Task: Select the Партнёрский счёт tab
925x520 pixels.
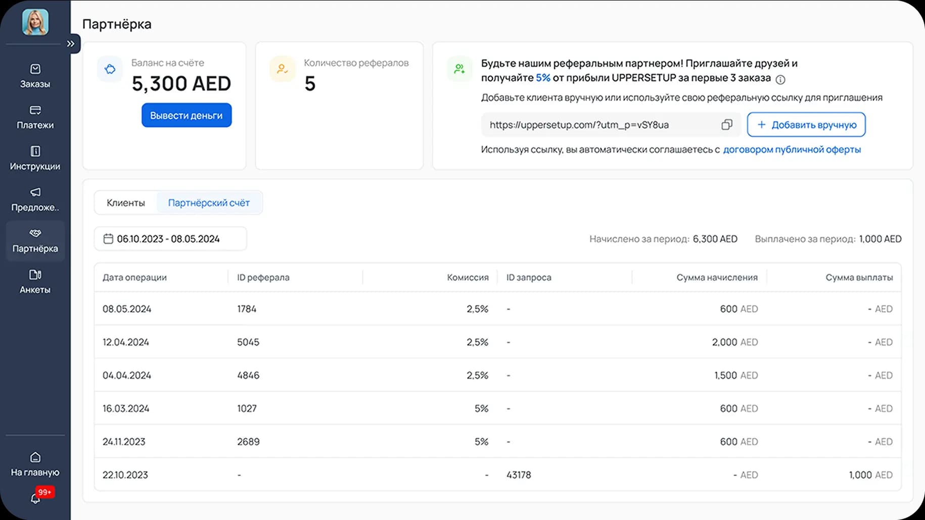Action: (209, 203)
